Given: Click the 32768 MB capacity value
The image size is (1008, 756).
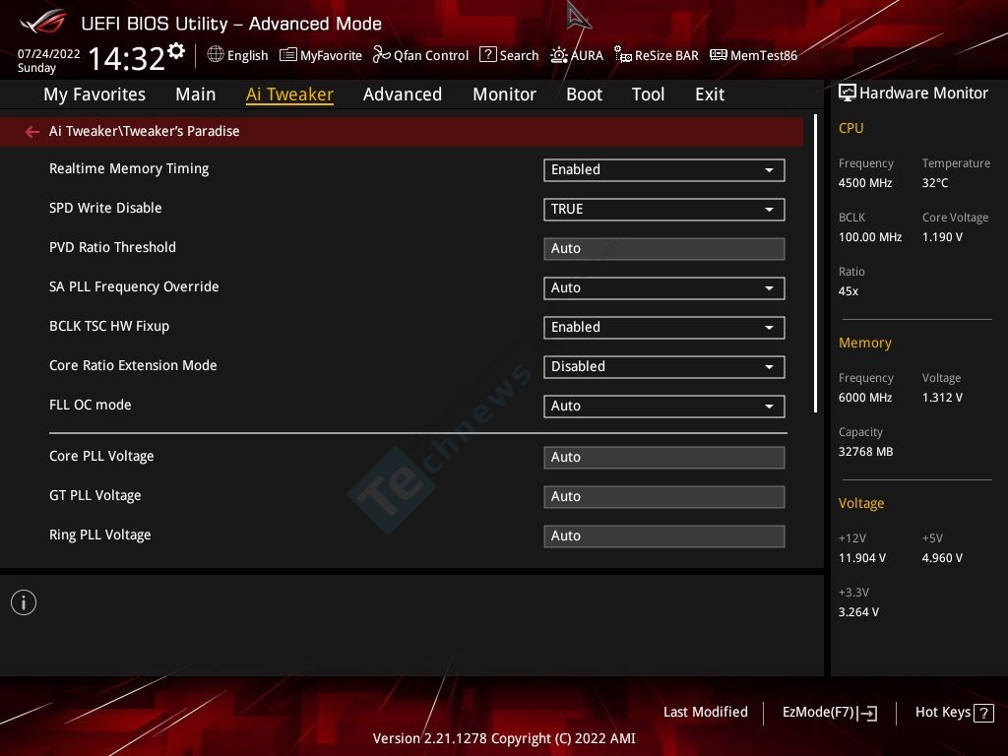Looking at the screenshot, I should pos(866,451).
